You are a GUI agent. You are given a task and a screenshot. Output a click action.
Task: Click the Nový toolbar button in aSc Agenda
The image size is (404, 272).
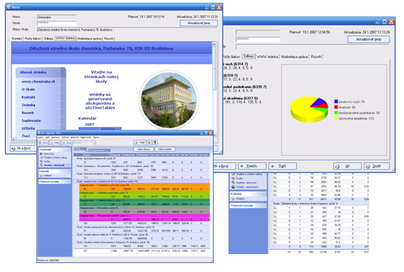(x=43, y=142)
